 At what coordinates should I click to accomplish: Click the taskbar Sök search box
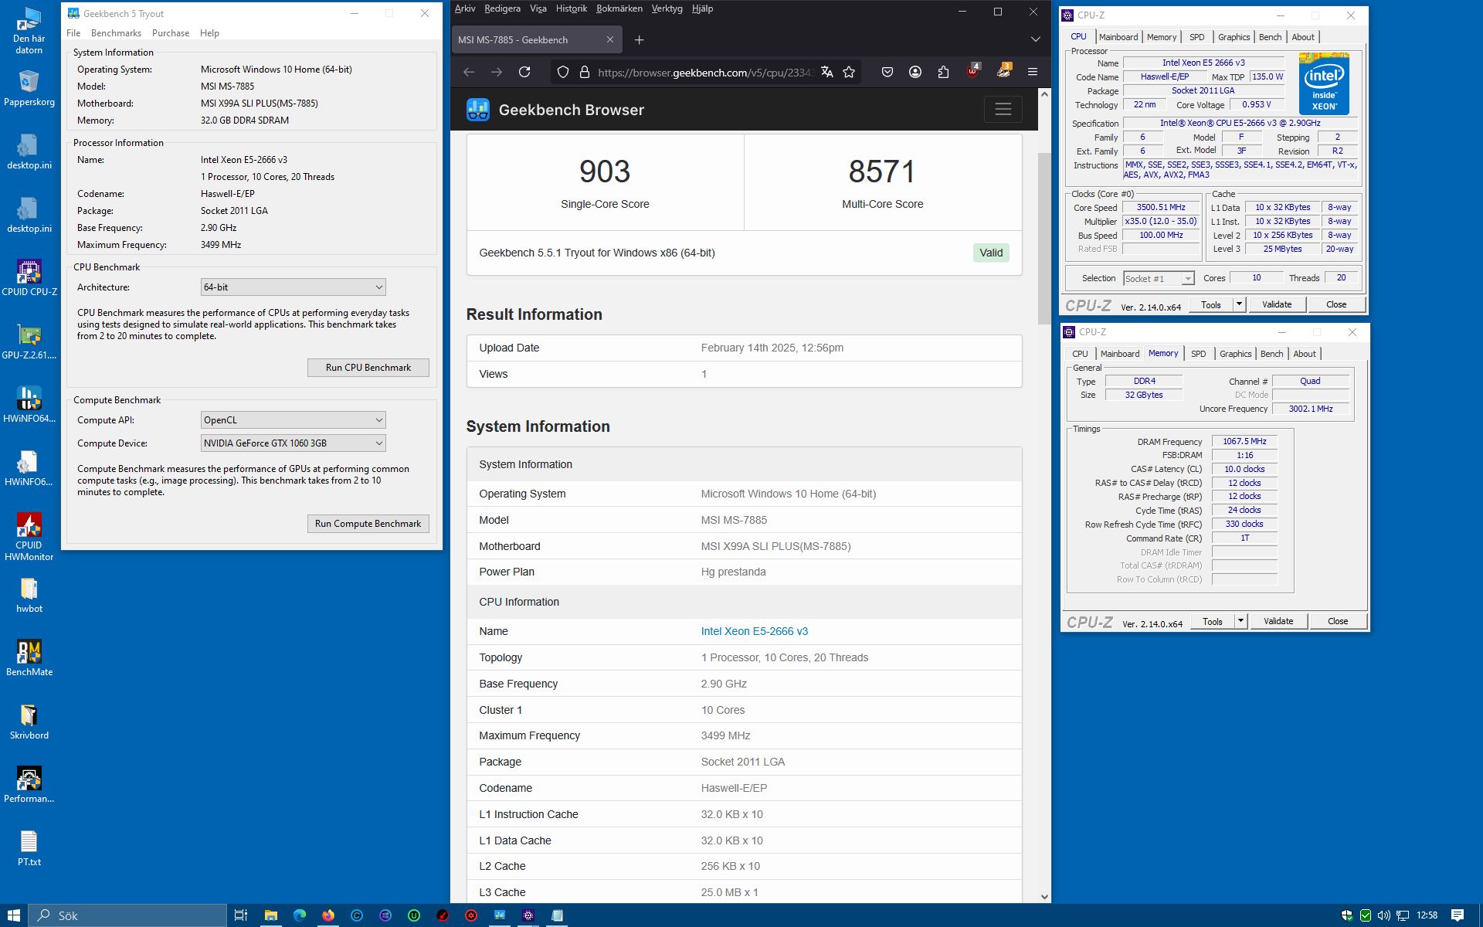click(128, 915)
